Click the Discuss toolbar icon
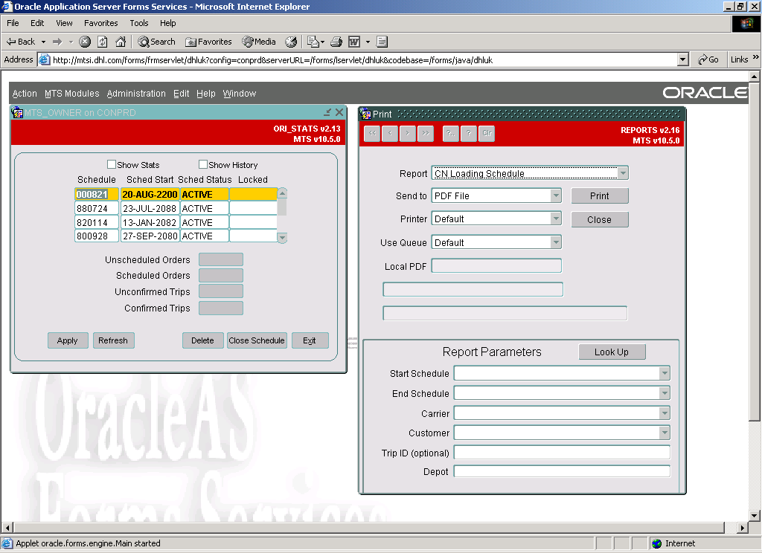762x553 pixels. [382, 42]
